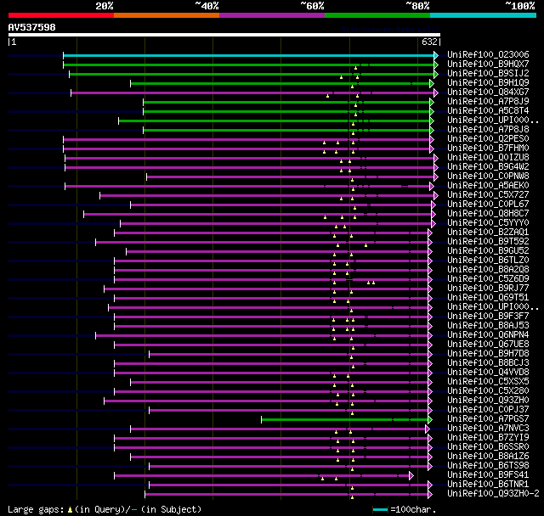Click the 632 query end position label
Viewport: 544px width, 516px height.
point(429,42)
